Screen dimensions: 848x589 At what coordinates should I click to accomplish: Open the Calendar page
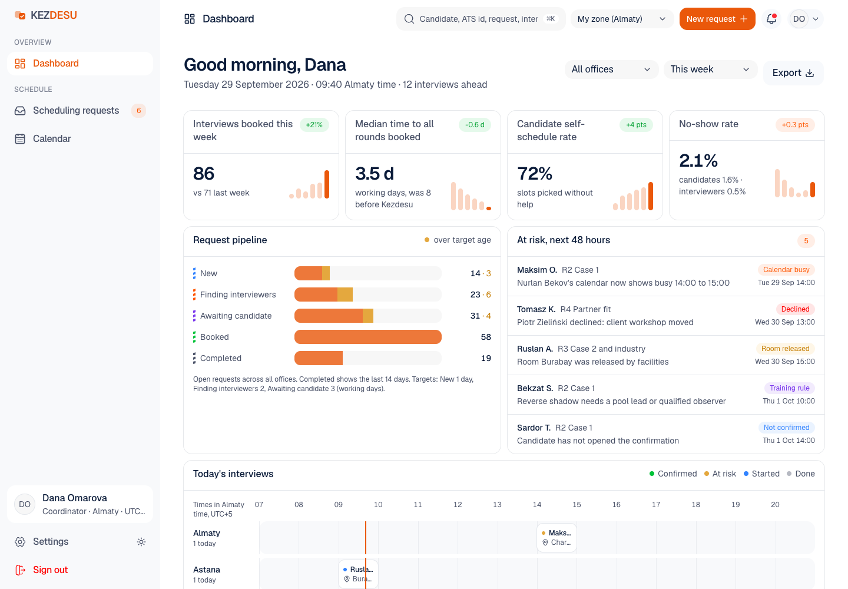pyautogui.click(x=80, y=139)
